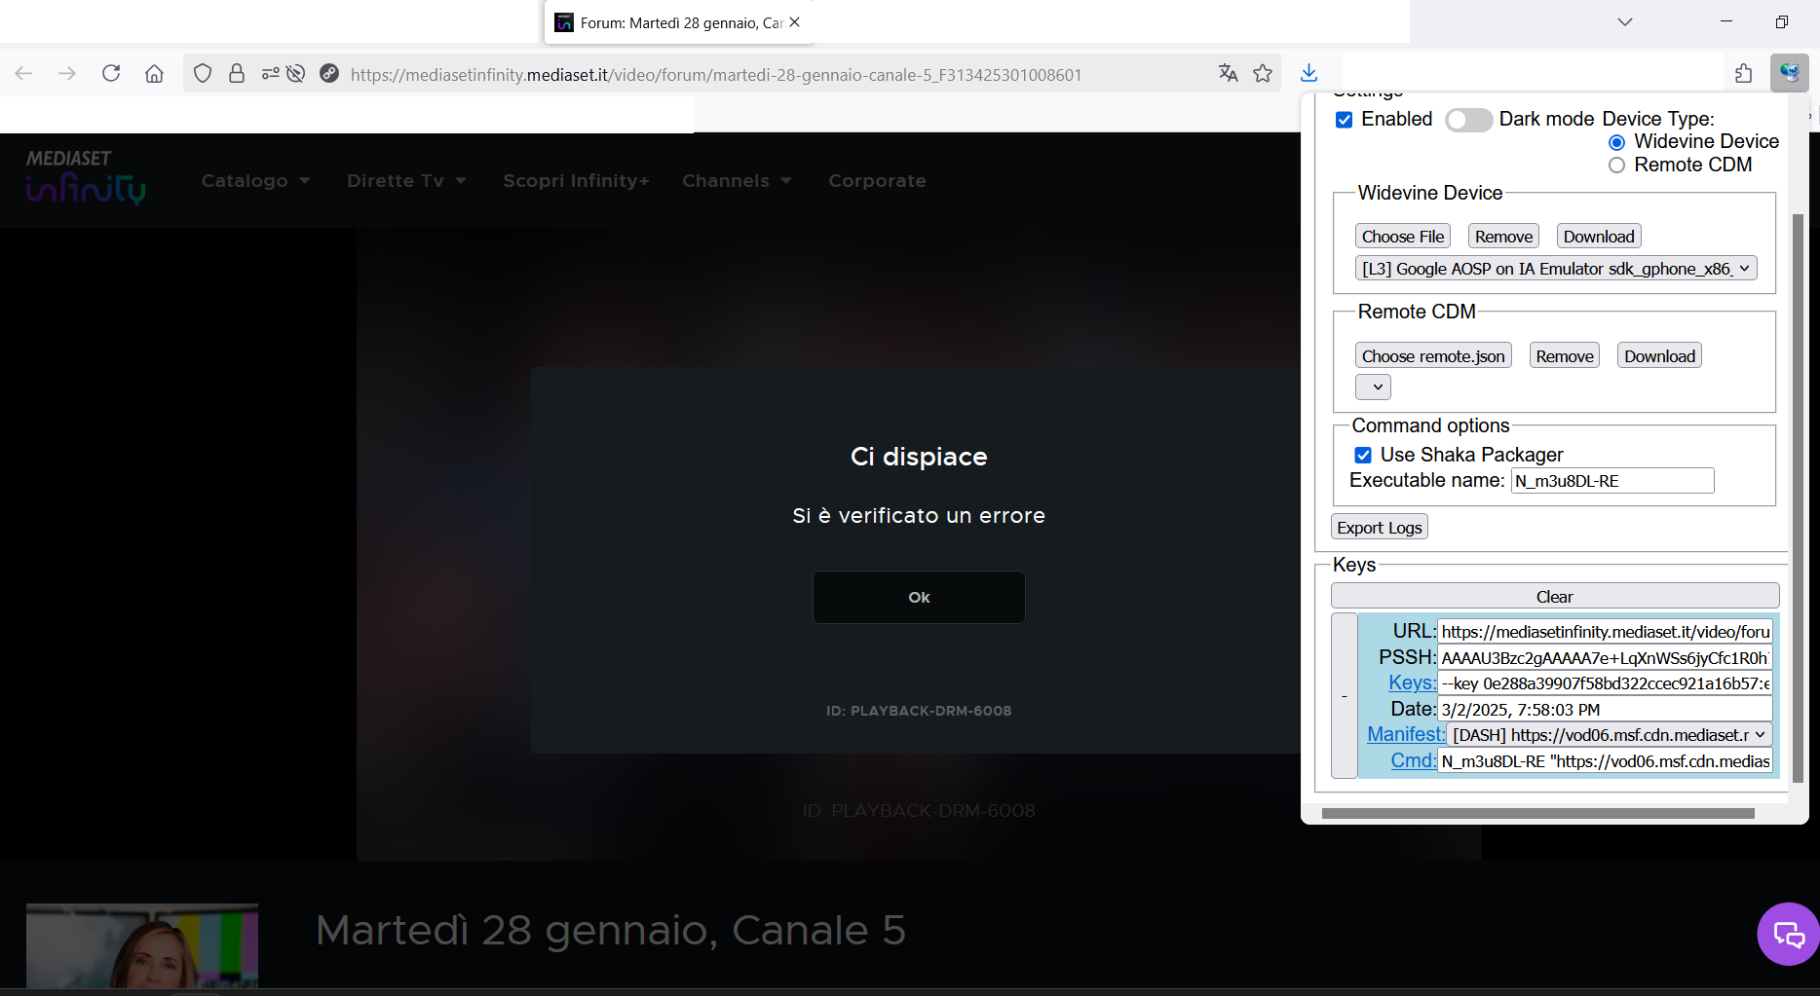Open the empty Remote CDM dropdown
1820x996 pixels.
pos(1373,387)
